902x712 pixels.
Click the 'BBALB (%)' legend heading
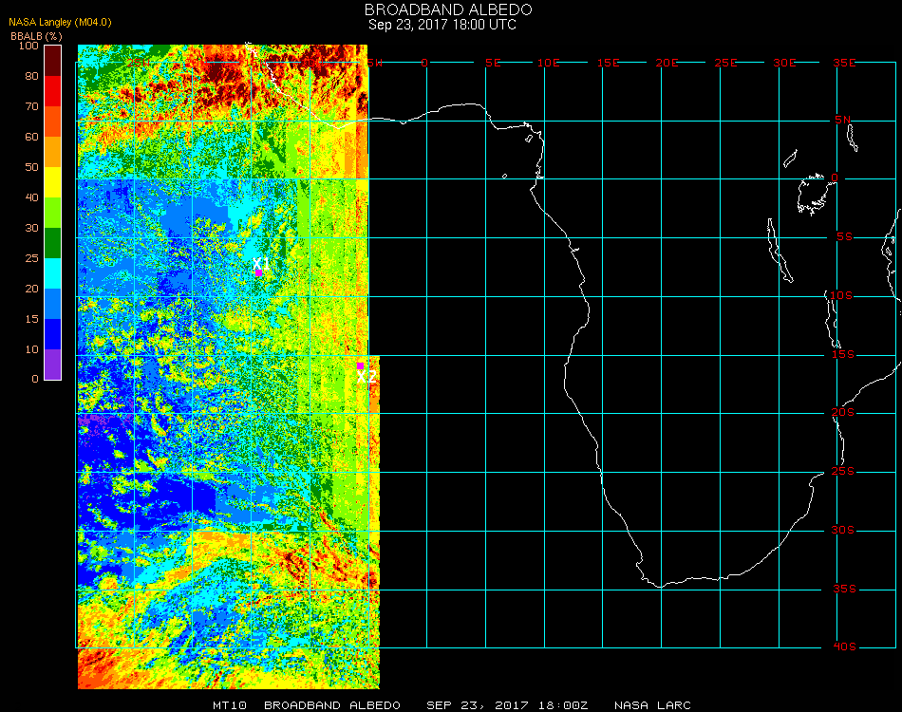point(36,36)
